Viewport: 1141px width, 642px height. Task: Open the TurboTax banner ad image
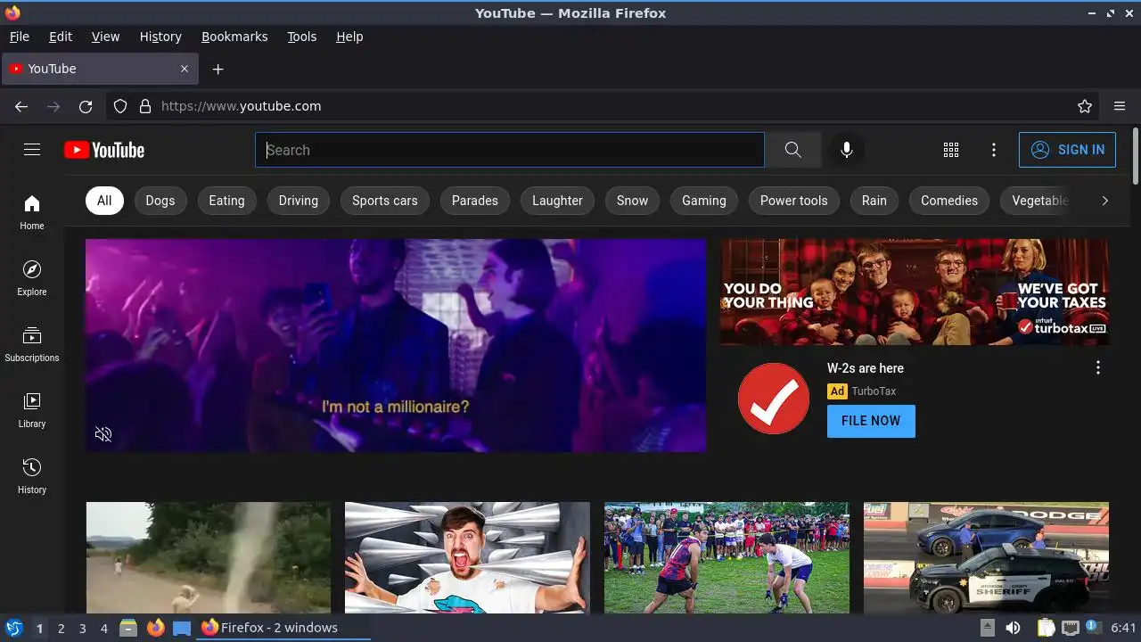pyautogui.click(x=915, y=292)
